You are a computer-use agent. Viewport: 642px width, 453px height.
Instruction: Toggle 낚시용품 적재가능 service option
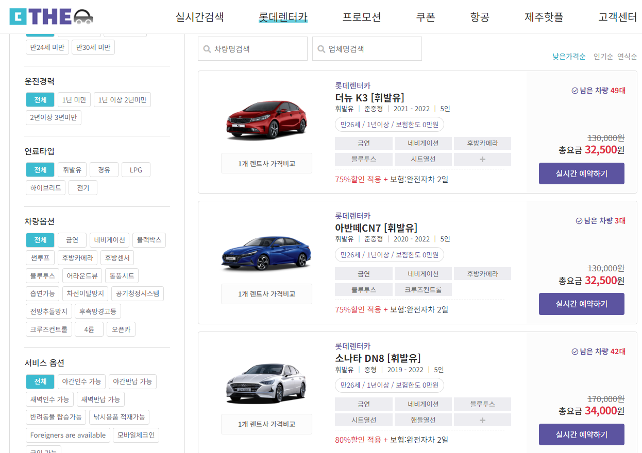pos(119,417)
